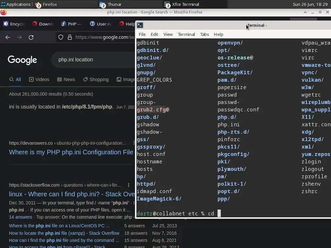Switch to the Xfce Terminal taskbar entry

point(195,4)
